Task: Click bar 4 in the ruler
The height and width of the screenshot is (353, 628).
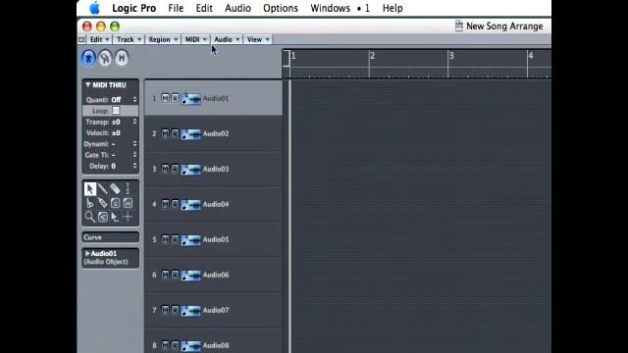Action: [x=531, y=56]
